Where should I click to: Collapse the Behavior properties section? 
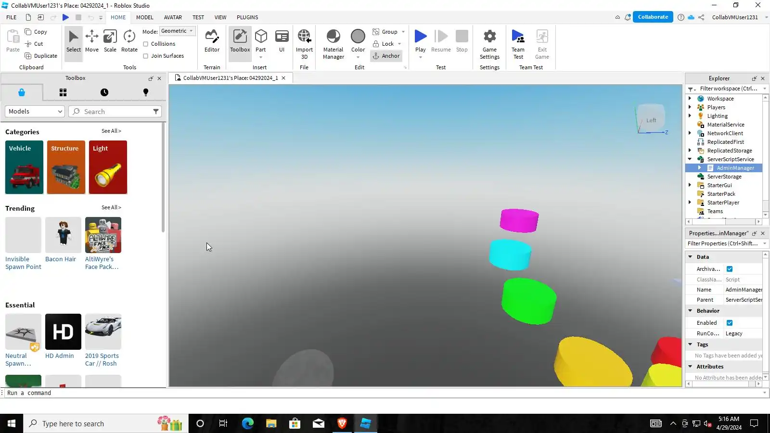pos(690,311)
